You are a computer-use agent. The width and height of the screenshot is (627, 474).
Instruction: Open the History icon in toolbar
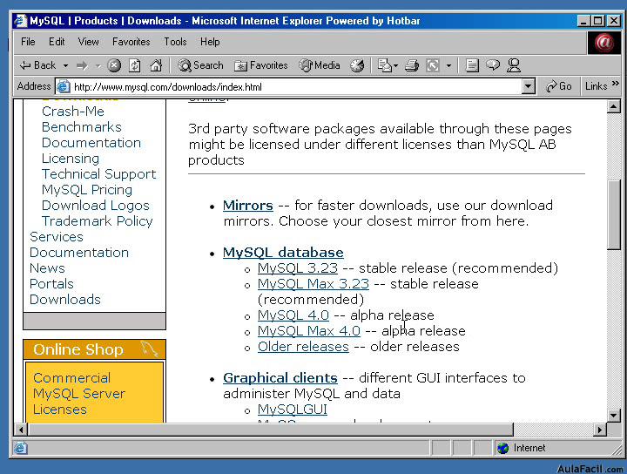point(357,65)
